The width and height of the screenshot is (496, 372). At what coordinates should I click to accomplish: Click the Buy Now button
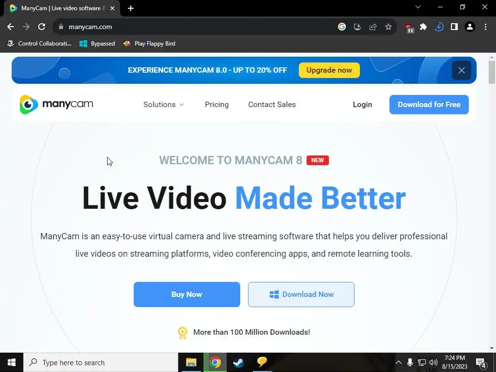click(186, 294)
